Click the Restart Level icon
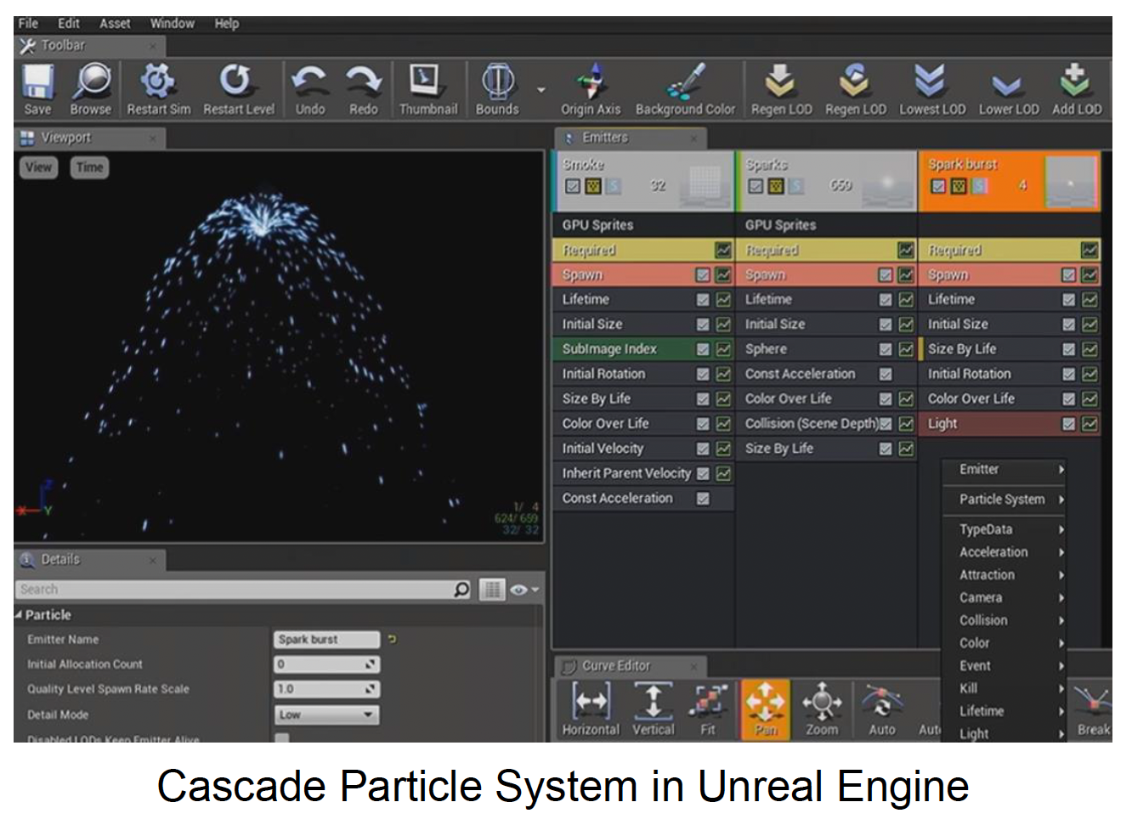Image resolution: width=1132 pixels, height=836 pixels. pyautogui.click(x=237, y=83)
